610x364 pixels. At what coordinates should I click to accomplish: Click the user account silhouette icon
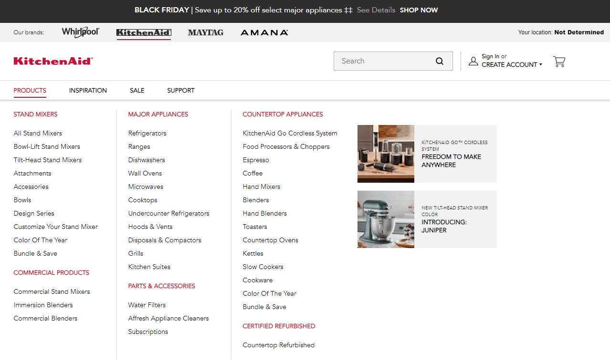(473, 61)
